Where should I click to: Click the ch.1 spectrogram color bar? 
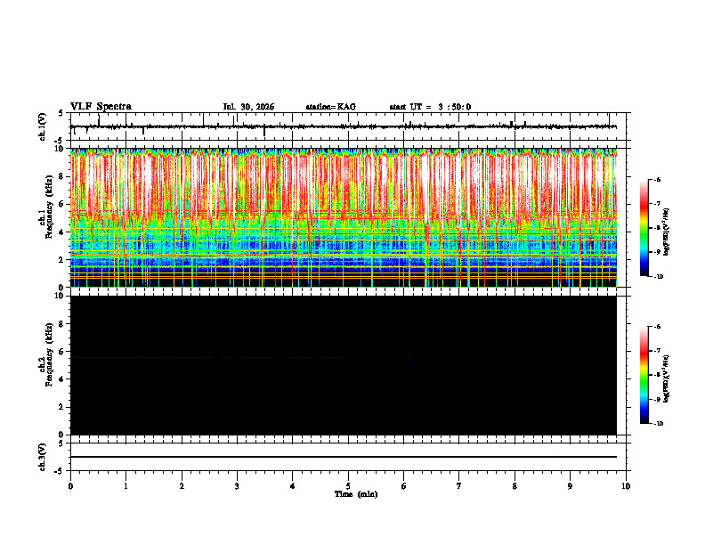pos(644,228)
